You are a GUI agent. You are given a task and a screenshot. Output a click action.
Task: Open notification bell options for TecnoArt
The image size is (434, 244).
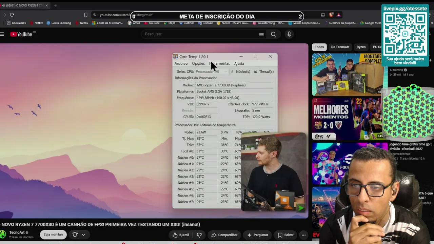(79, 235)
